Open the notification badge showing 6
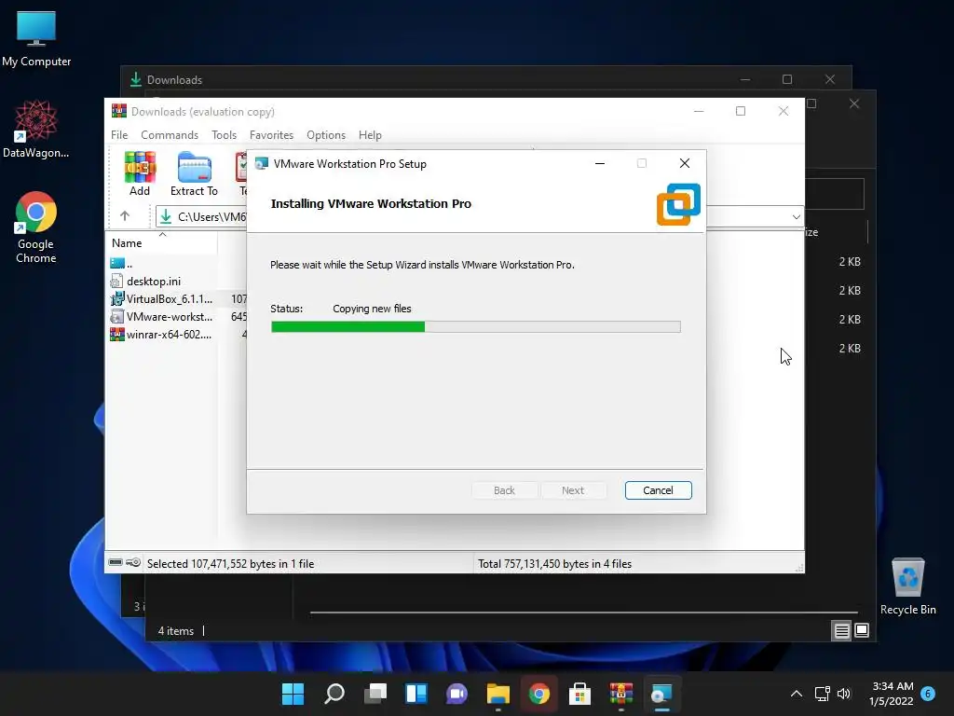 pyautogui.click(x=928, y=693)
